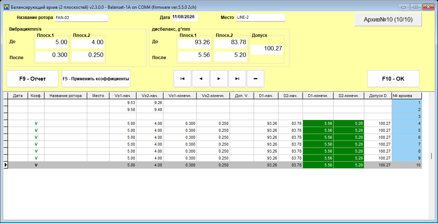Image resolution: width=438 pixels, height=223 pixels.
Task: Click vibration До Плоск.2 value 4.00
Action: 88,43
